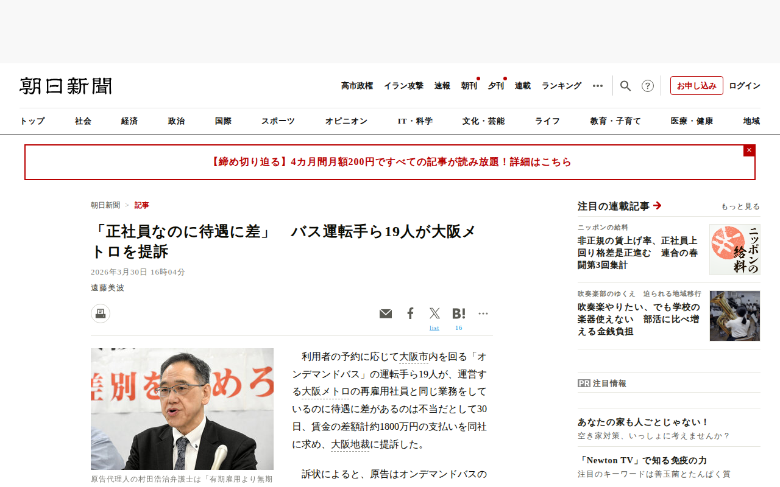This screenshot has width=780, height=487.
Task: Click 大阪メトロ keyword link in article
Action: click(x=326, y=391)
